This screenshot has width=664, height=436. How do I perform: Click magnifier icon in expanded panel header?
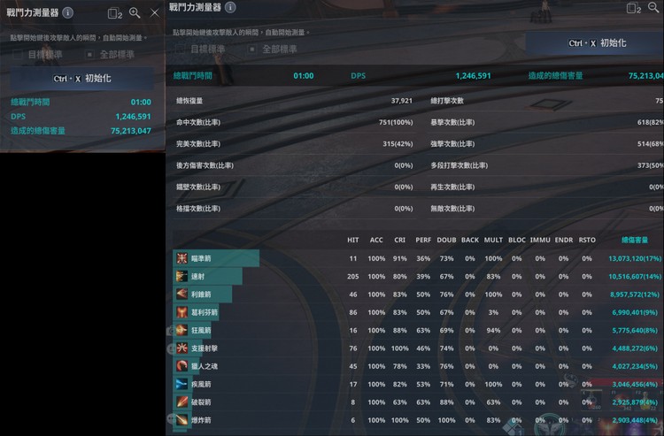click(x=653, y=7)
